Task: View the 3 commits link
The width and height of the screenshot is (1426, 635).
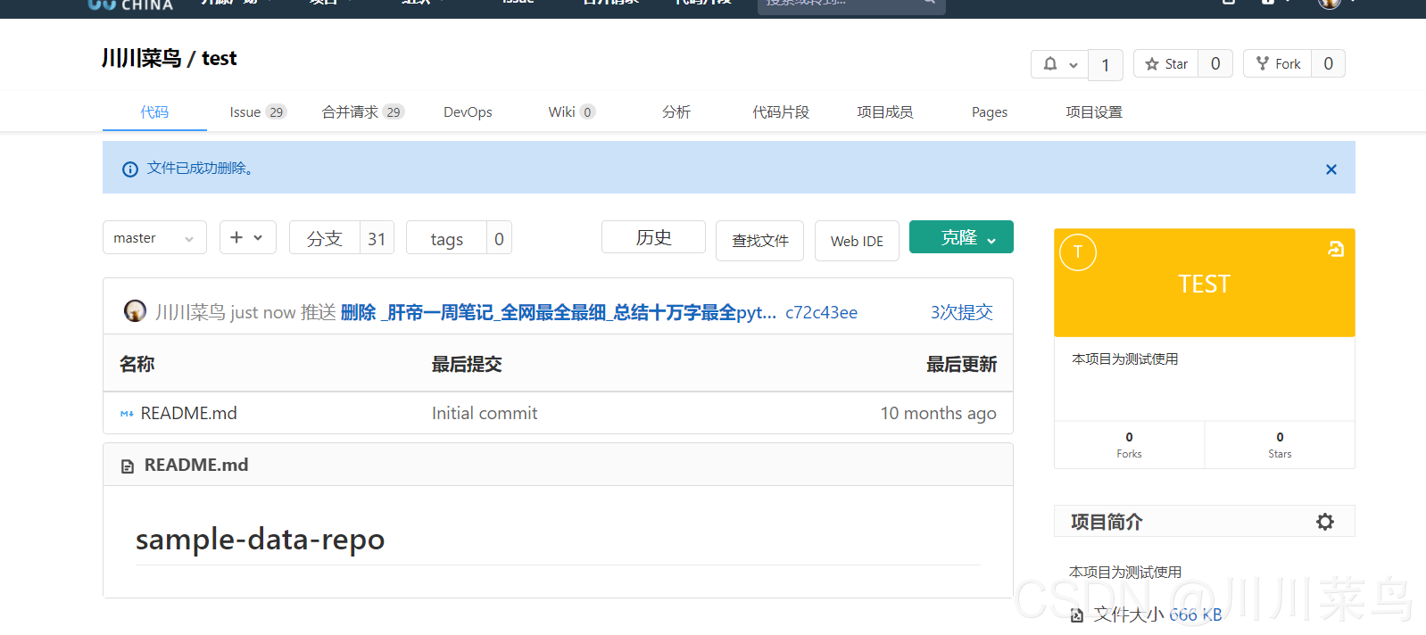Action: pos(961,312)
